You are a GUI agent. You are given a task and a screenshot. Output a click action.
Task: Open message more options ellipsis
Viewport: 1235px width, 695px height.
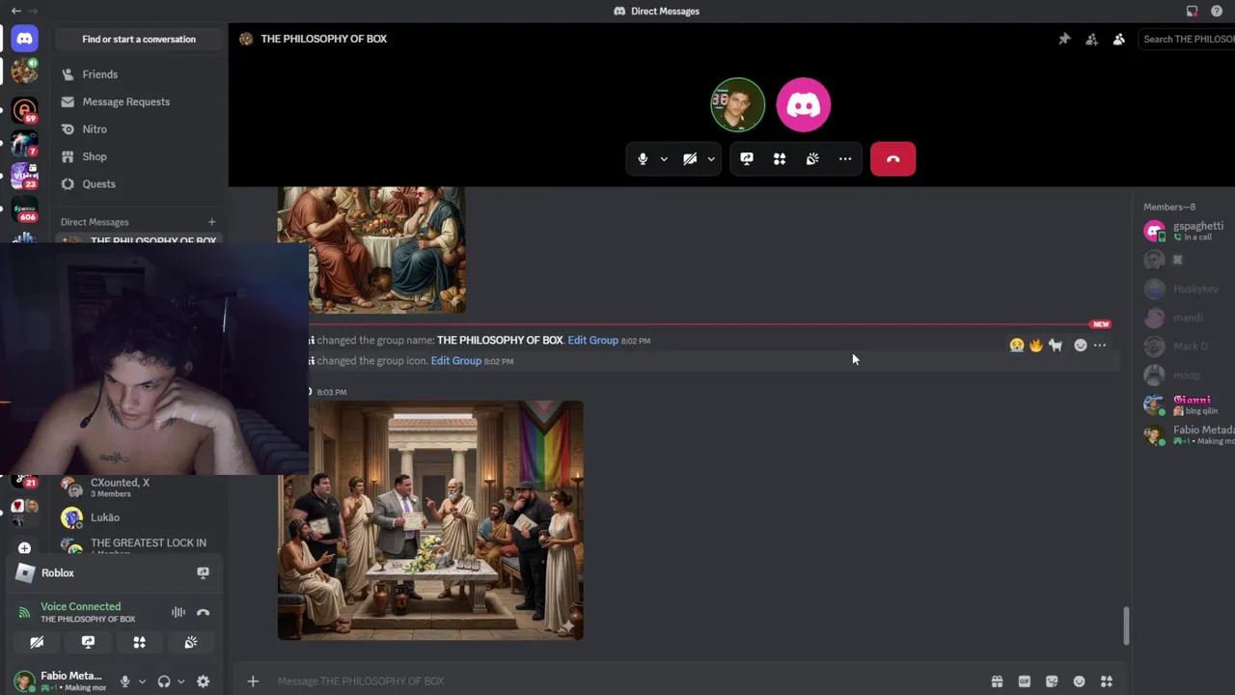pos(1100,346)
